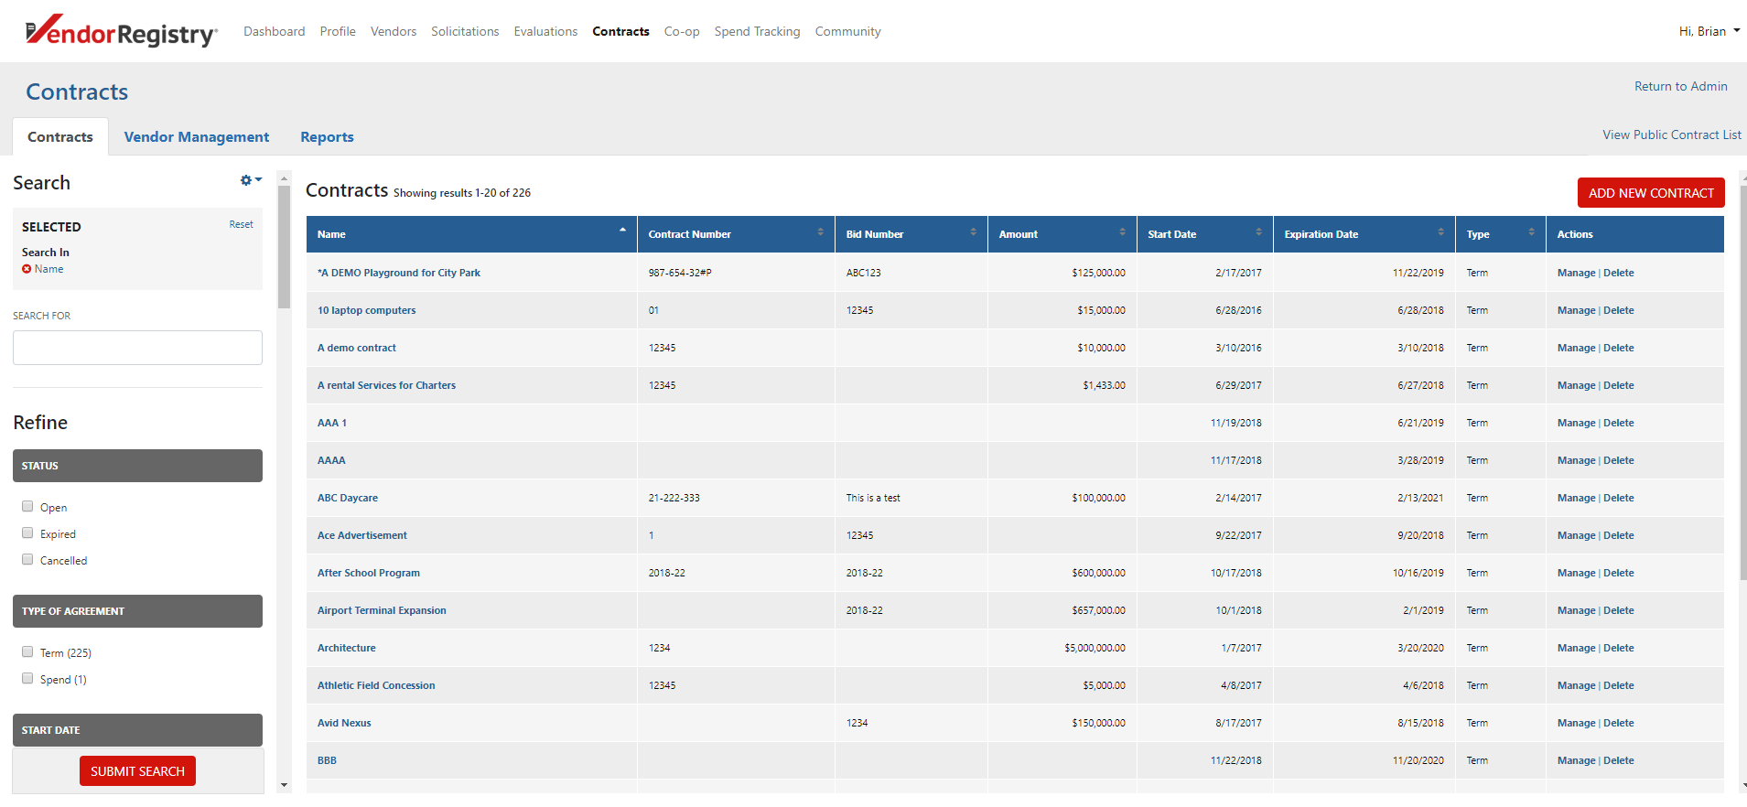Click the VendorRegistry logo

point(122,32)
